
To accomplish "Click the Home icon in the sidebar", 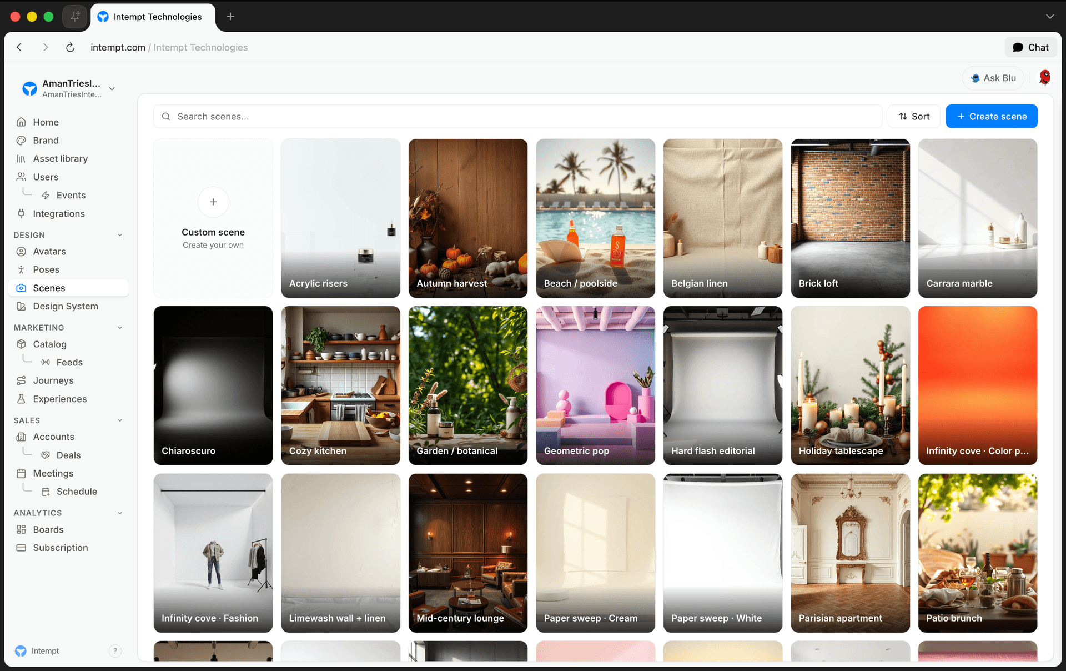I will tap(21, 122).
